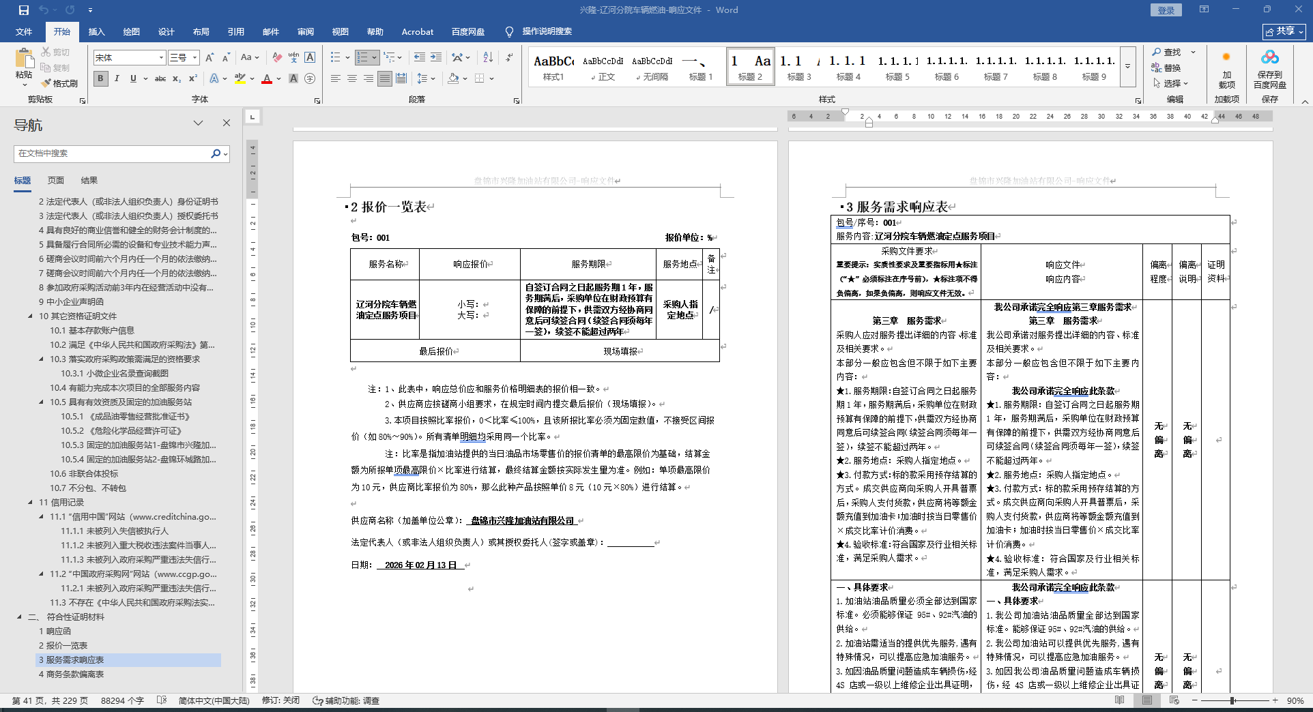Apply character shading icon
This screenshot has width=1313, height=712.
(293, 78)
